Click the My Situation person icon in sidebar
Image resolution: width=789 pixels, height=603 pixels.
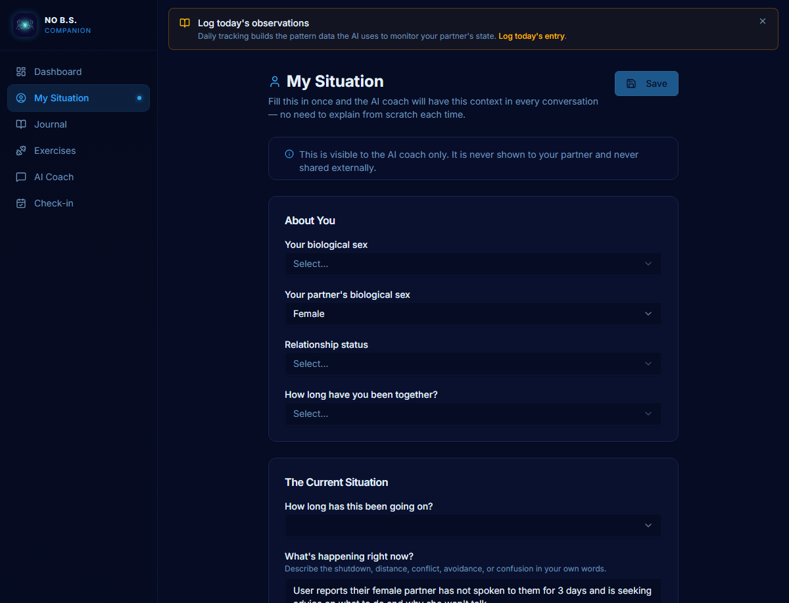point(21,98)
